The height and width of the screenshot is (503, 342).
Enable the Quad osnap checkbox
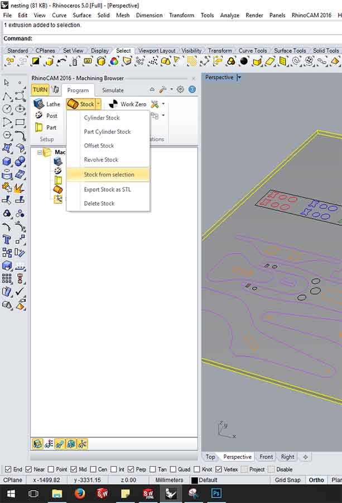point(173,469)
